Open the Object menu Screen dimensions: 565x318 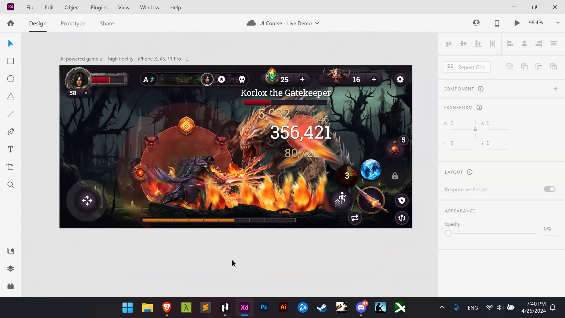pos(72,7)
